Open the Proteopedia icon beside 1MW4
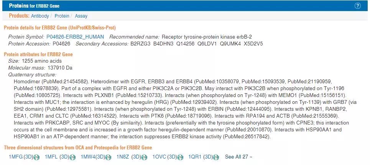The image size is (370, 165). [x=108, y=157]
